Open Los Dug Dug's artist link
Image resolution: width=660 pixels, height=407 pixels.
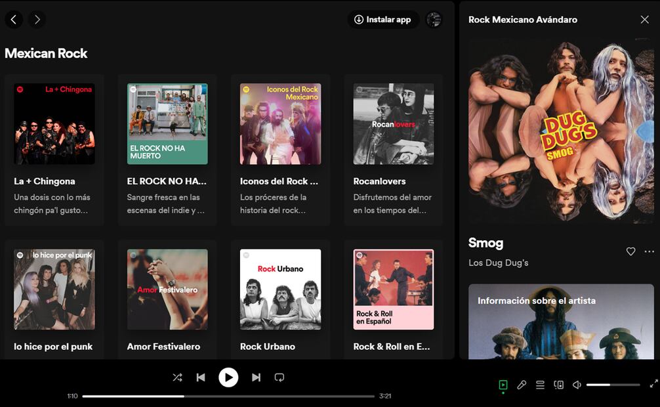pos(498,263)
